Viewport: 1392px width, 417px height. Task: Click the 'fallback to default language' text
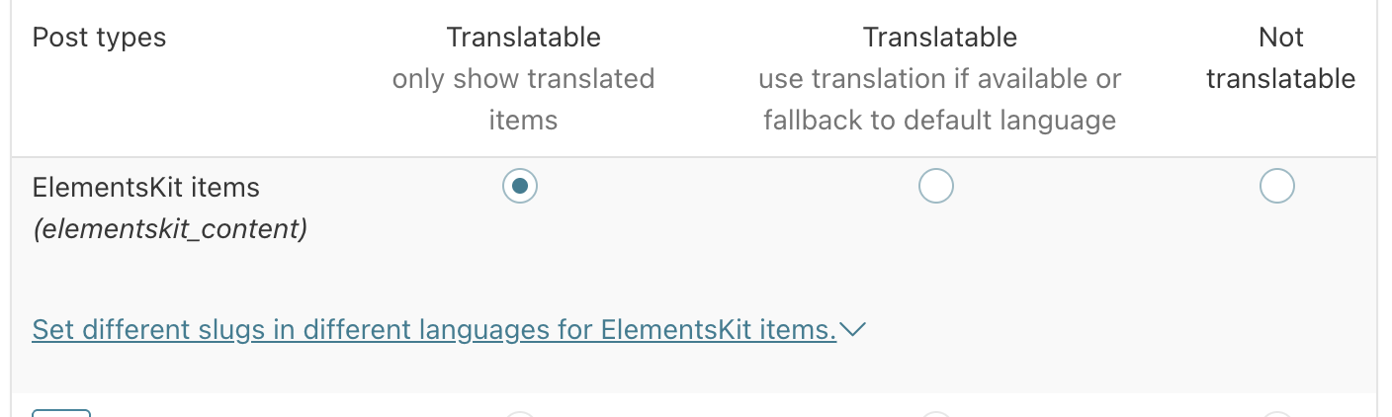pos(939,121)
